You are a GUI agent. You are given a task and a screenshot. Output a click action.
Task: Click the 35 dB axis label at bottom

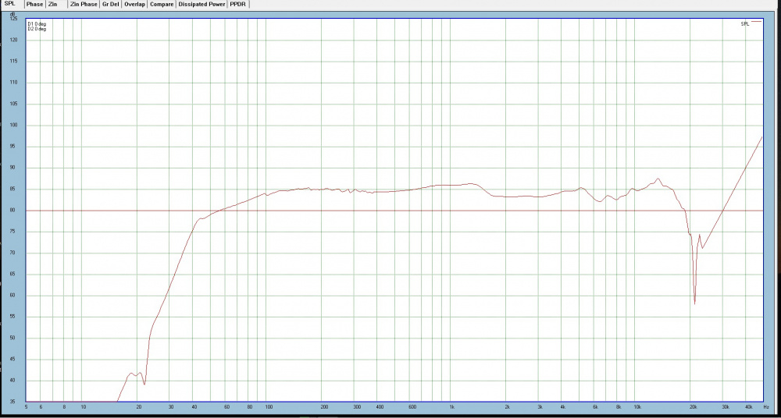pos(14,402)
